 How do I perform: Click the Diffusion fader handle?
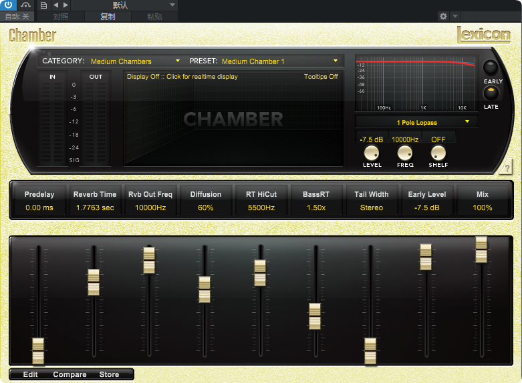[205, 289]
